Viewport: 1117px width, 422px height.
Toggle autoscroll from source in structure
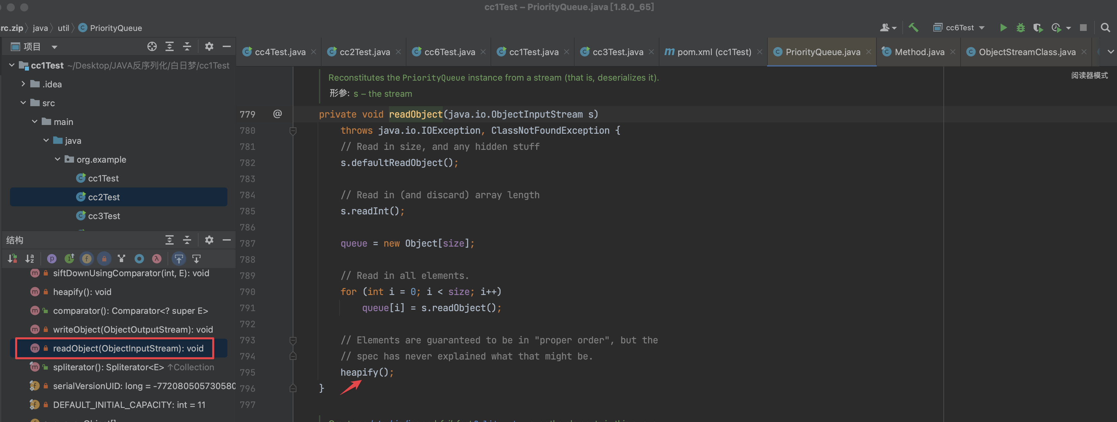[x=196, y=259]
